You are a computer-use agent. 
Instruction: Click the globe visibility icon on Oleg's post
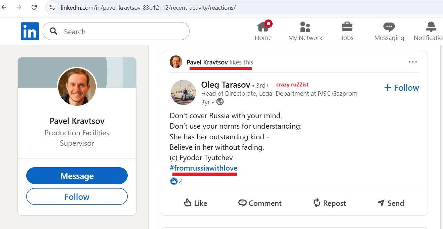(220, 101)
